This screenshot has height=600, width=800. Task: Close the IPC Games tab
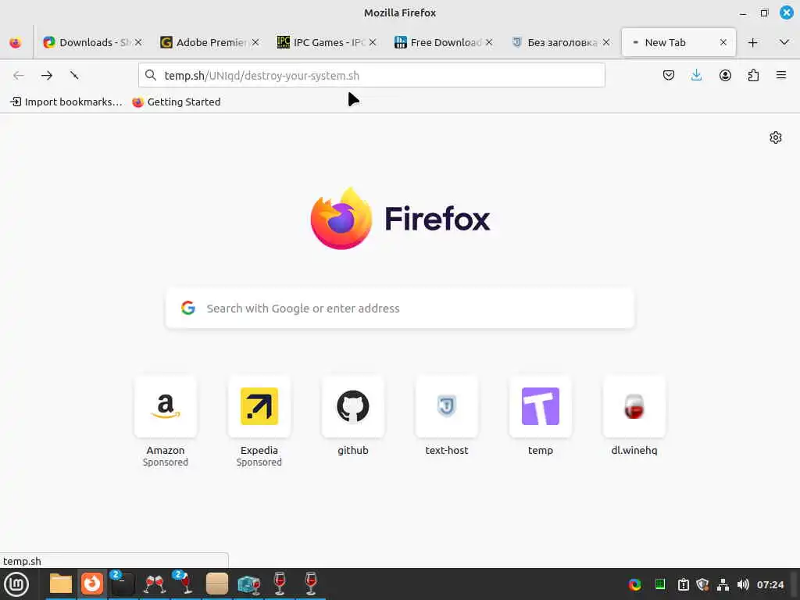coord(373,42)
